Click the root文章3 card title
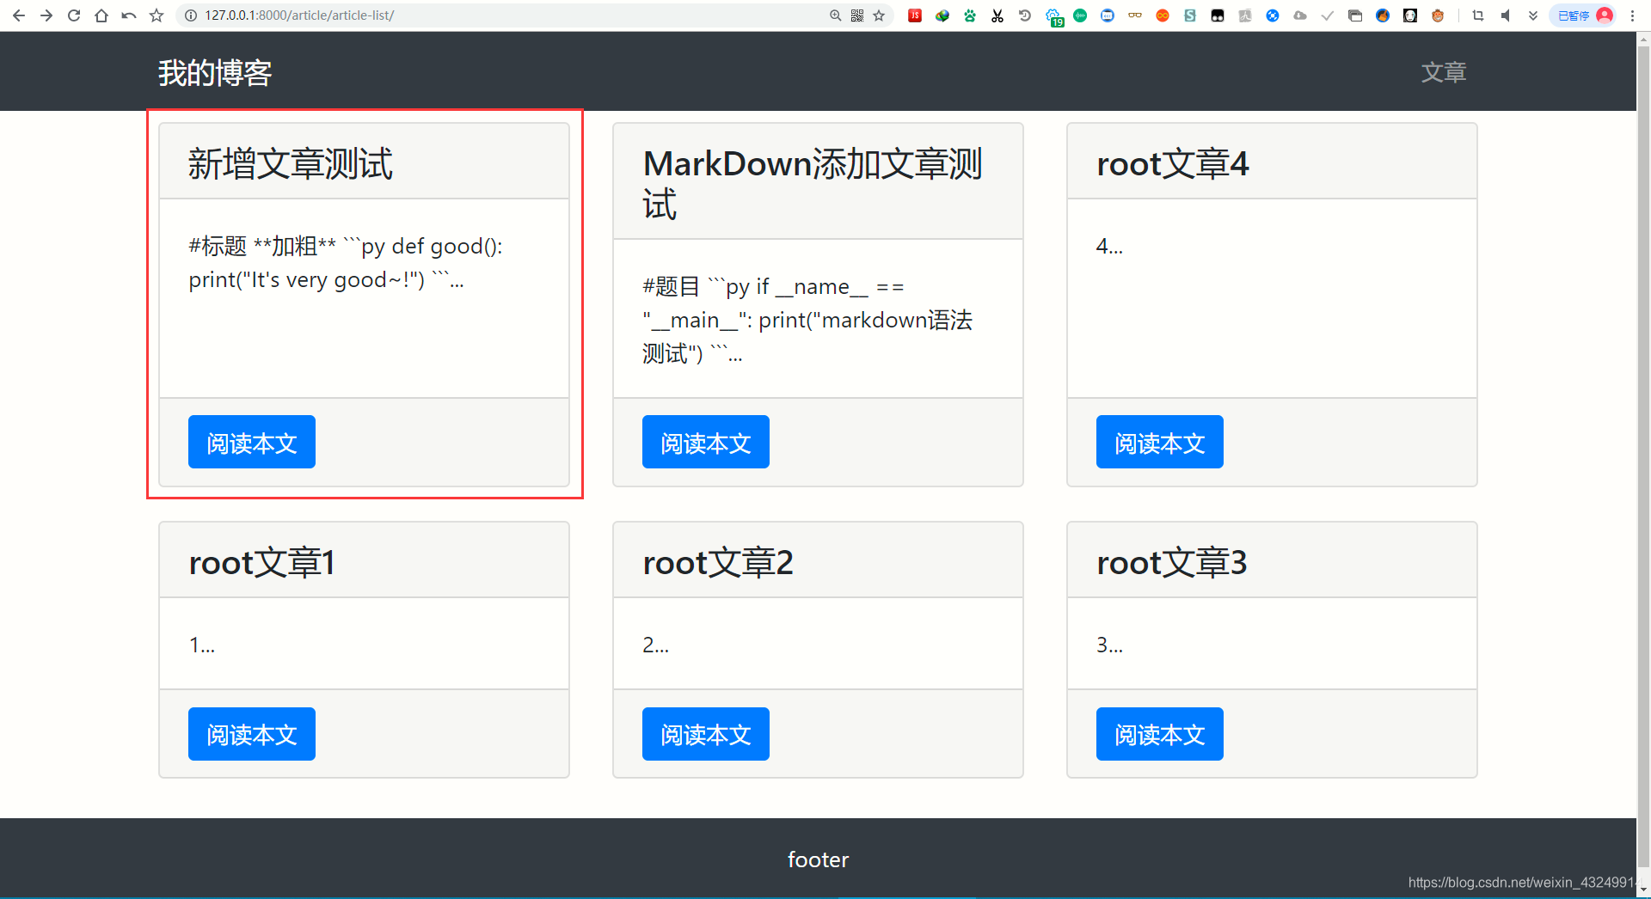Image resolution: width=1651 pixels, height=899 pixels. click(x=1172, y=562)
